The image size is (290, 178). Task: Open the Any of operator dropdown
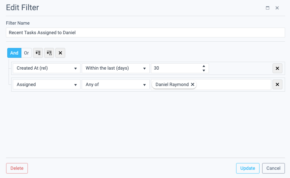click(116, 84)
